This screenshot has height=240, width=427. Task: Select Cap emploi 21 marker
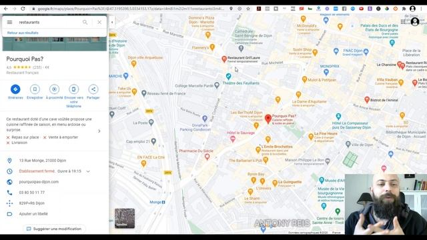(x=153, y=141)
